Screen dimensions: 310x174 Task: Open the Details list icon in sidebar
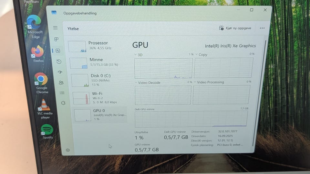(x=62, y=93)
